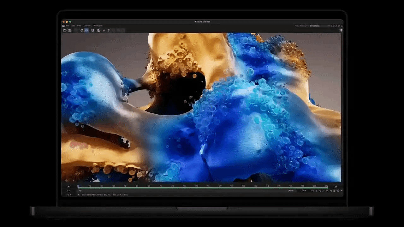Viewport: 404px width, 227px height.
Task: Open the hamburger menu left of File
Action: (63, 26)
